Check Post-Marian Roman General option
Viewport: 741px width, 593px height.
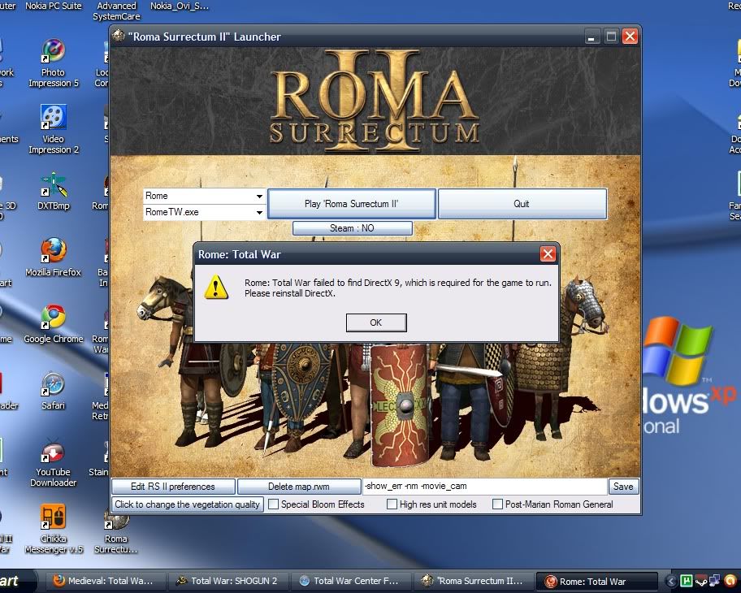click(x=498, y=504)
